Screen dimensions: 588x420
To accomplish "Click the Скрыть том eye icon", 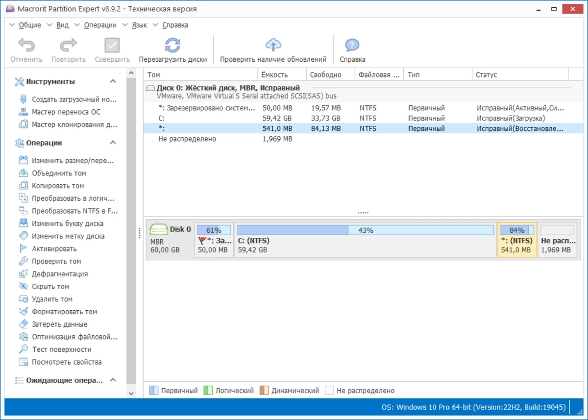I will click(23, 287).
